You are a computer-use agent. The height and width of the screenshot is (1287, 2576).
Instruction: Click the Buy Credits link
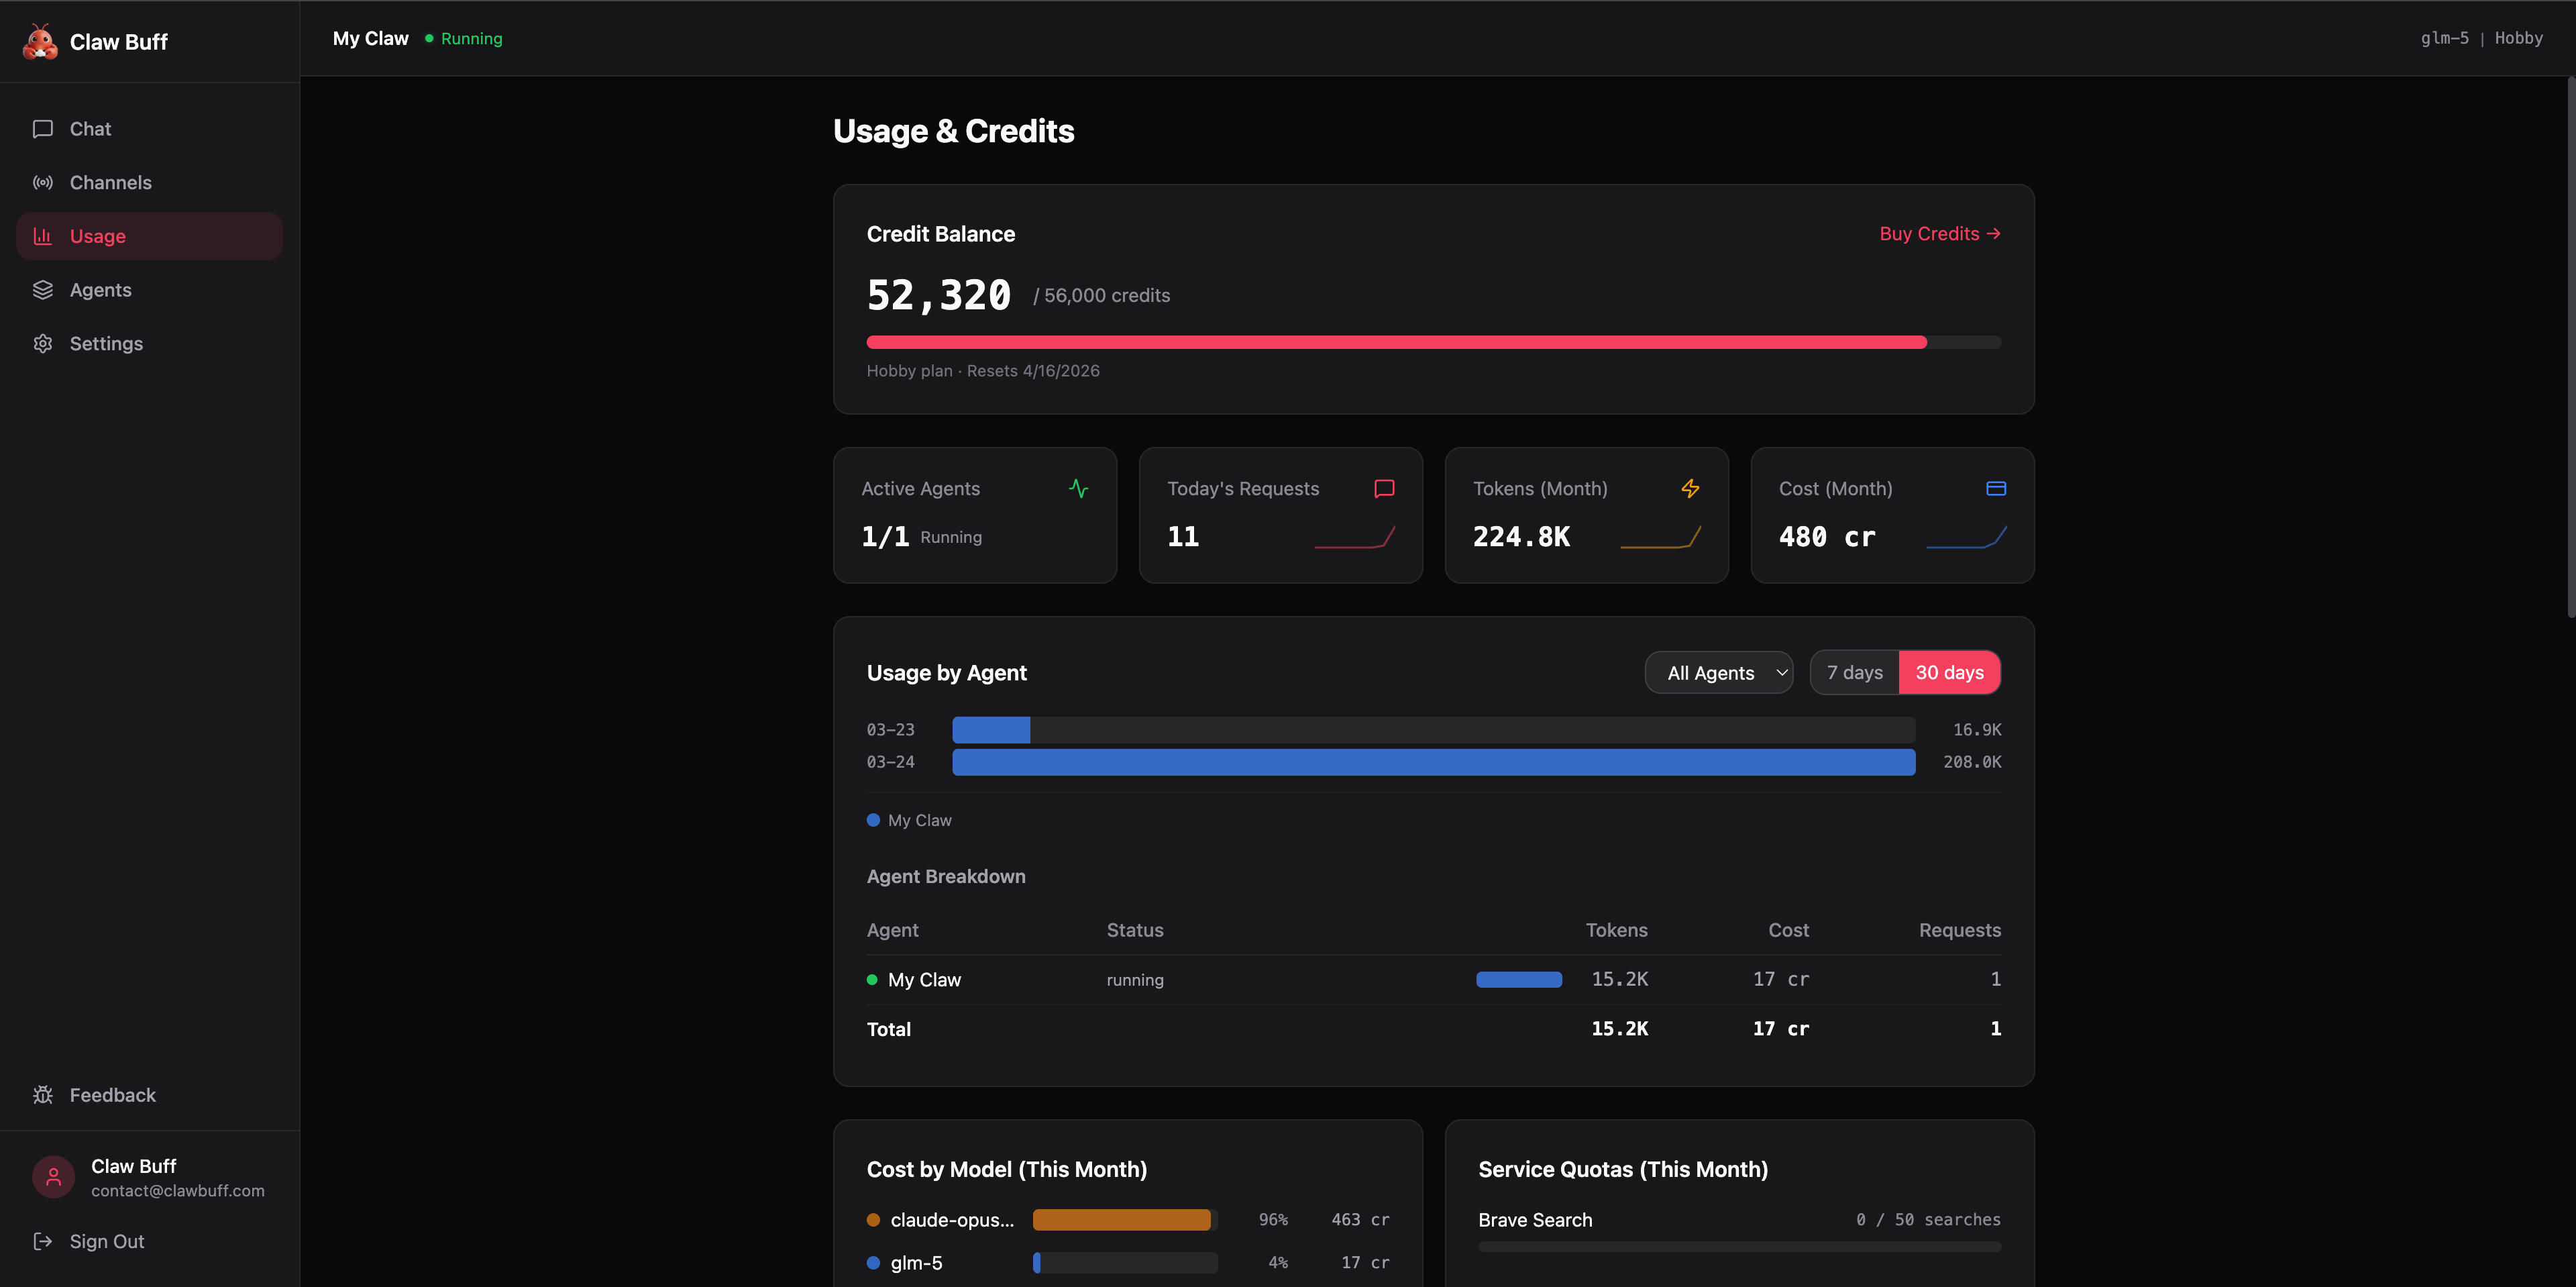(x=1939, y=234)
